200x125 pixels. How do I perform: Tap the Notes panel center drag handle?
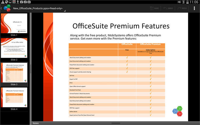(x=116, y=123)
